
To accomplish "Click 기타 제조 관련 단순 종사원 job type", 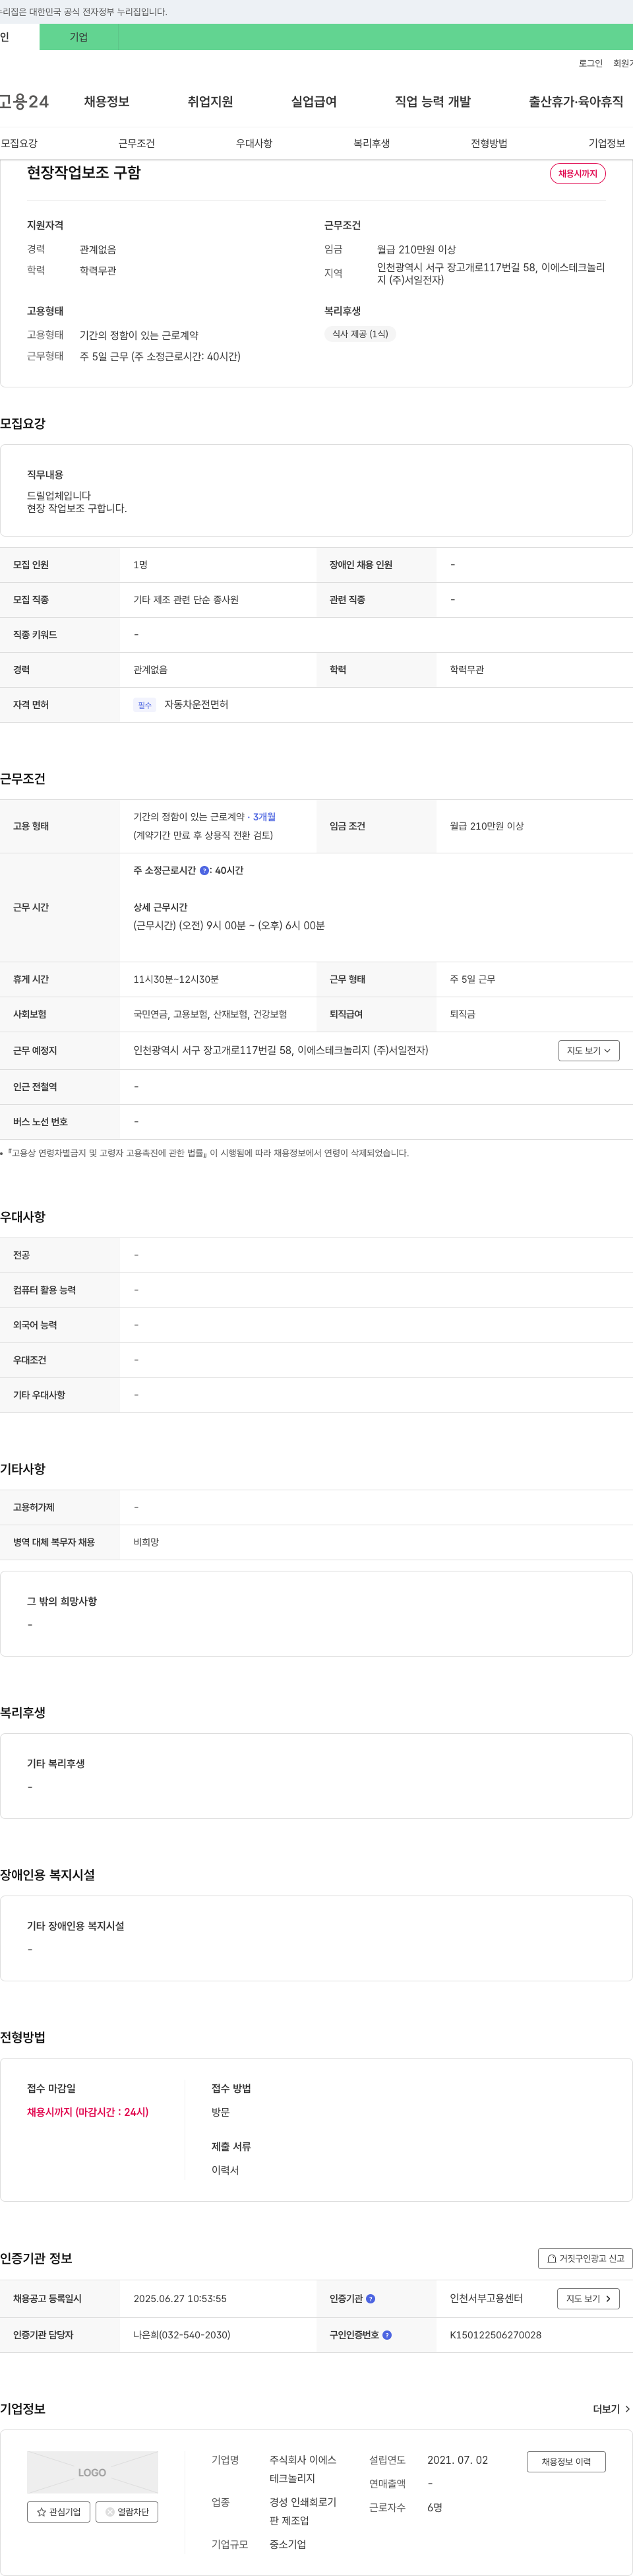I will tap(186, 600).
